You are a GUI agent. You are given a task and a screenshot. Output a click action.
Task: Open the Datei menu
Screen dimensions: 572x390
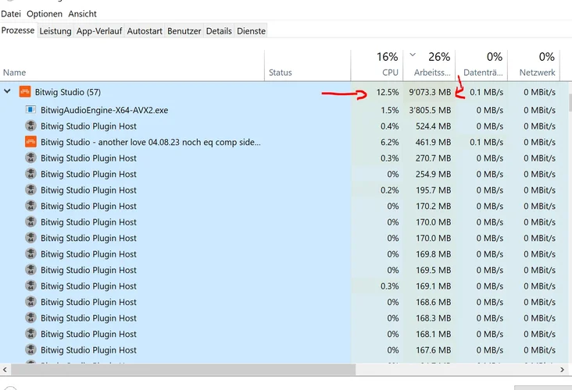[x=11, y=14]
